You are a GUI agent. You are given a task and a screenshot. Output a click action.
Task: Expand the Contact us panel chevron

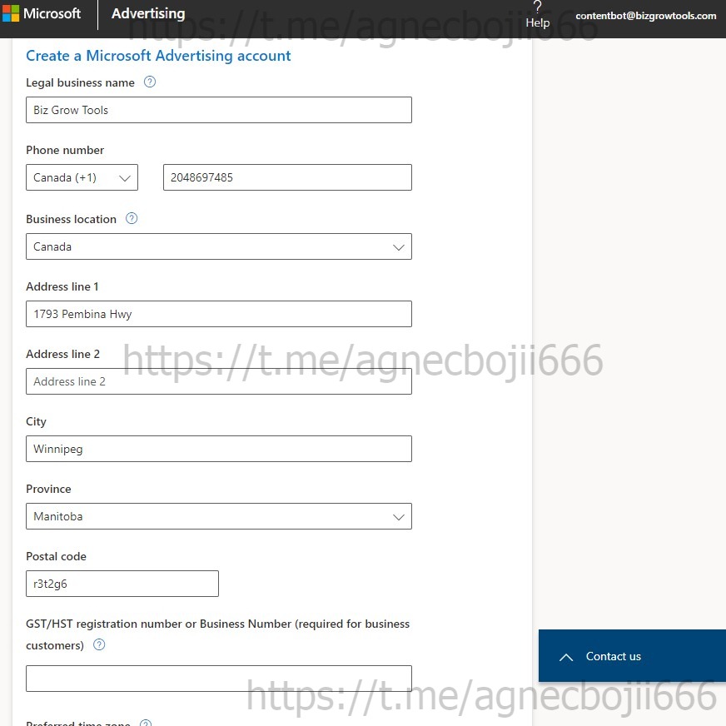(566, 657)
